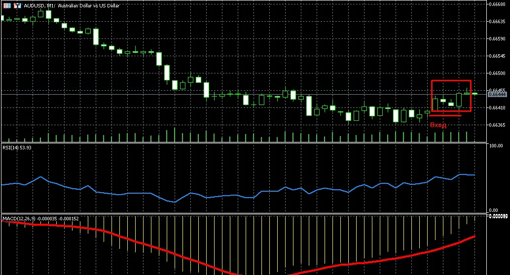Click the MACD(12,26,9) indicator label
510x275 pixels.
click(x=40, y=219)
